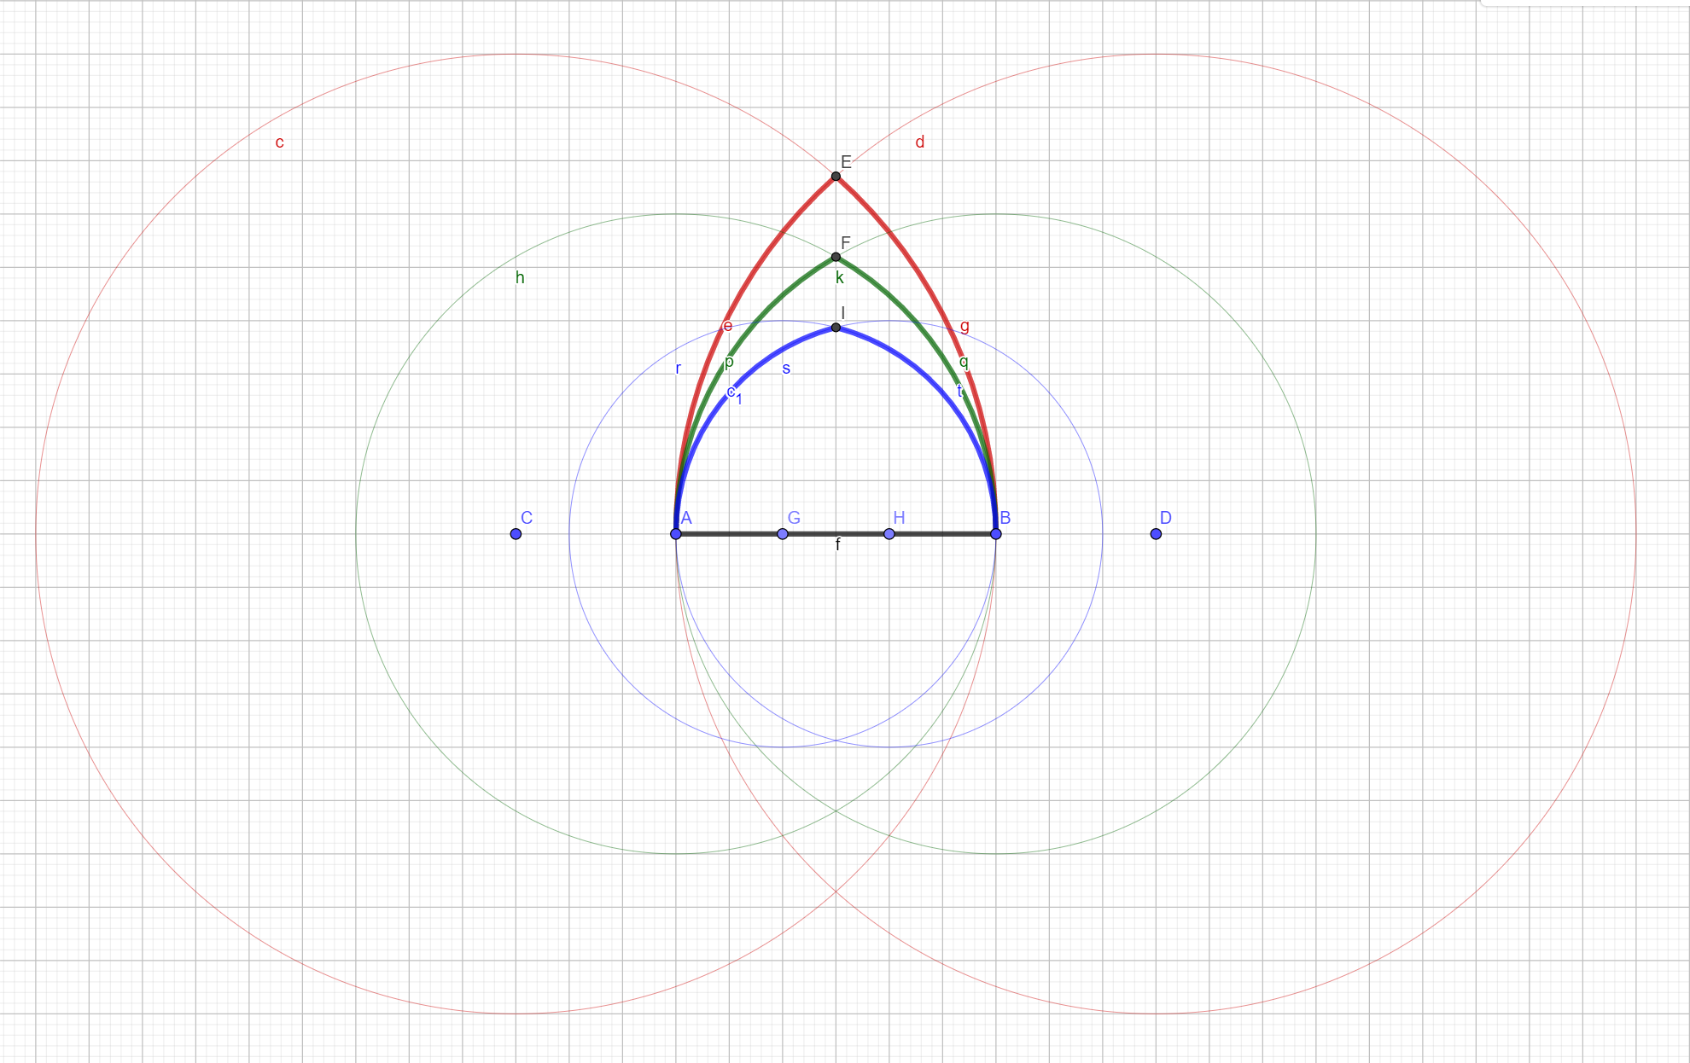1690x1063 pixels.
Task: Click the green arc label q
Action: (964, 362)
